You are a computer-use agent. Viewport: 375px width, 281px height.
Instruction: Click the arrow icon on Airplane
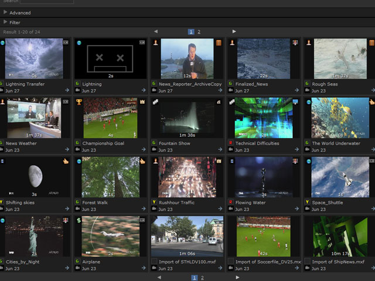click(144, 268)
